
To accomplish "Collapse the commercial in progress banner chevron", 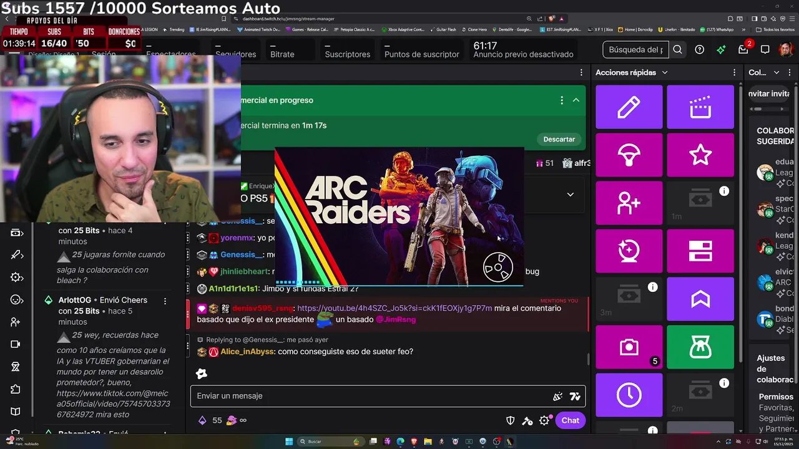I will click(x=576, y=100).
